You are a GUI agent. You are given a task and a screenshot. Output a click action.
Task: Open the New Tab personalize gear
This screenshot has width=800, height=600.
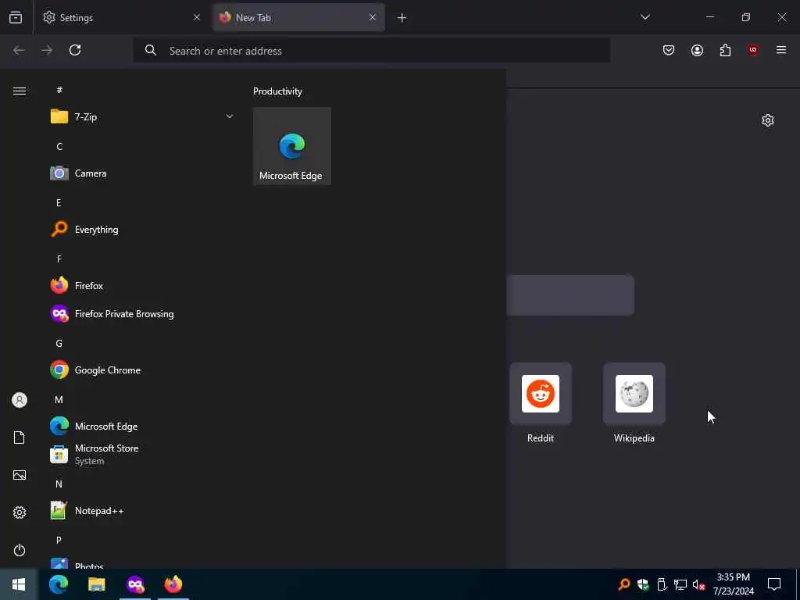point(768,120)
